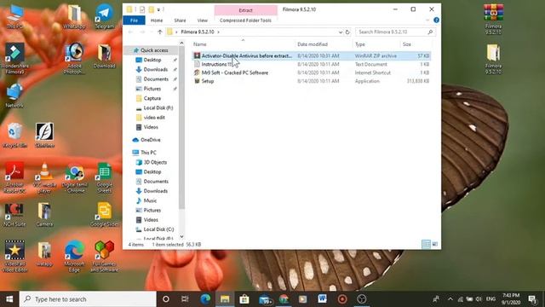Go up one folder level
545x307 pixels.
point(160,32)
